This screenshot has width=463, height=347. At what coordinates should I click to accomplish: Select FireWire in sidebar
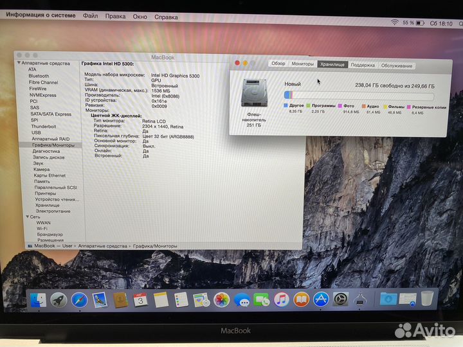tap(38, 89)
